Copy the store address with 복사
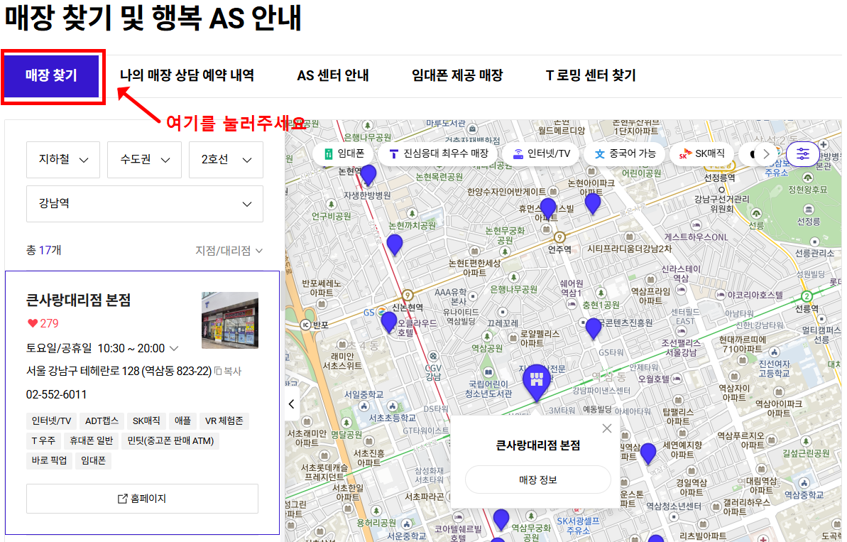This screenshot has height=542, width=847. pyautogui.click(x=228, y=372)
